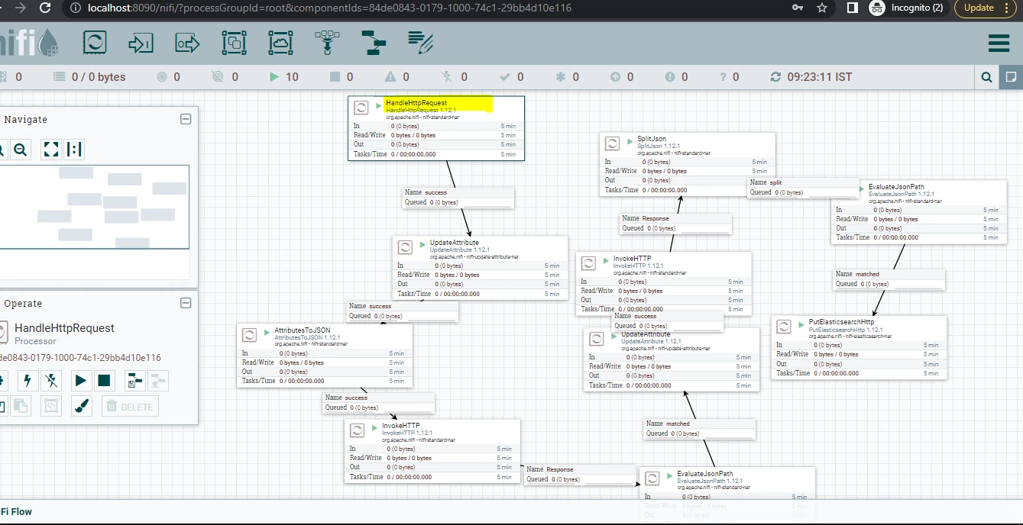The height and width of the screenshot is (525, 1023).
Task: Select the 'split' connection label
Action: click(x=803, y=188)
